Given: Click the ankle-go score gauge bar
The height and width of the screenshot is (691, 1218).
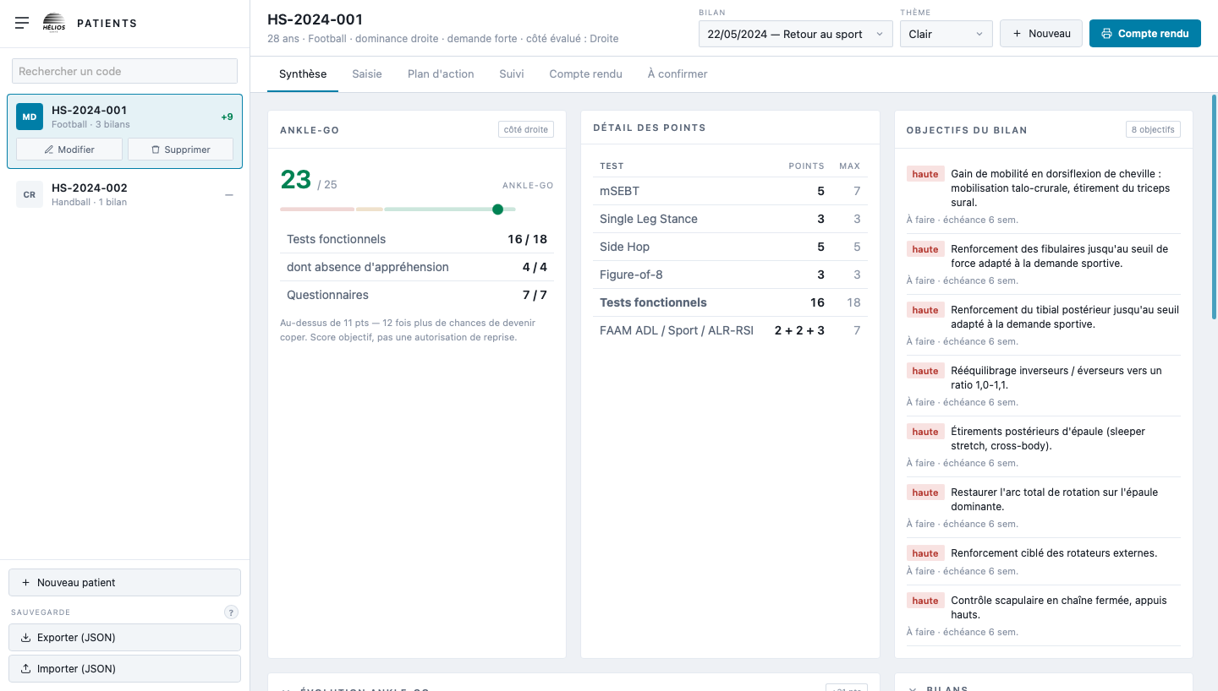Looking at the screenshot, I should [398, 209].
